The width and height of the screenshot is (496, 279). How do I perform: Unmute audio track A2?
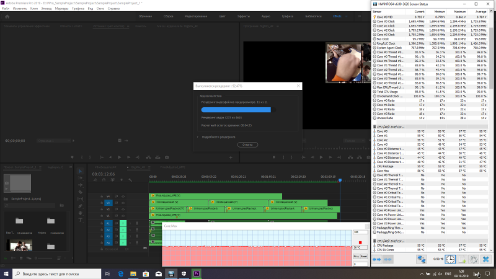pyautogui.click(x=123, y=229)
